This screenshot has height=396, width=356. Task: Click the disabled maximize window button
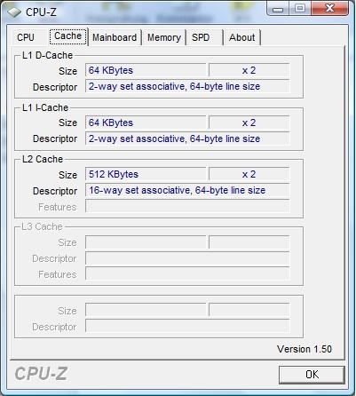(300, 8)
